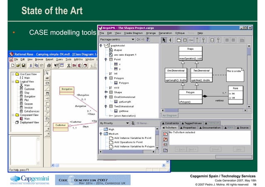Collapse the graphmodel tree node
Image resolution: width=265 pixels, height=187 pixels.
point(101,46)
